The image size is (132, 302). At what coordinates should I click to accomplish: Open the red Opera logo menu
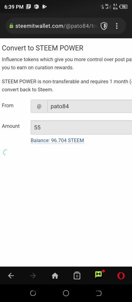tap(121, 276)
